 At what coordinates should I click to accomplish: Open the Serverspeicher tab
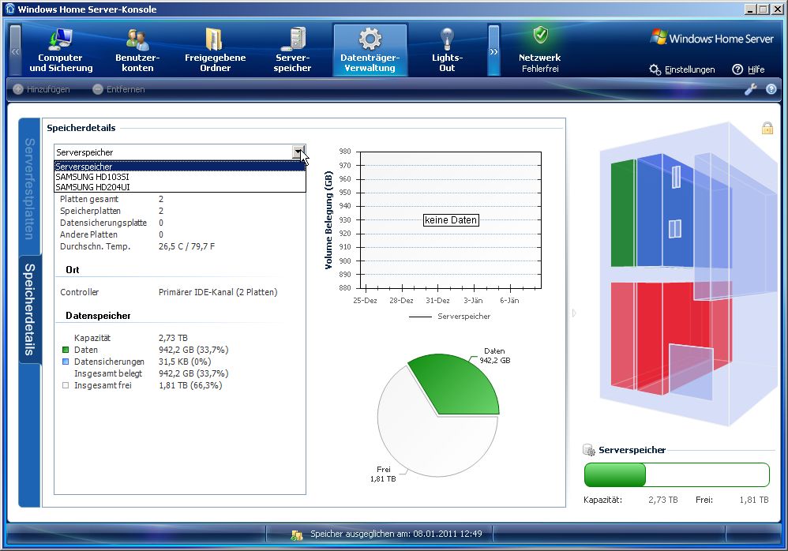(292, 51)
